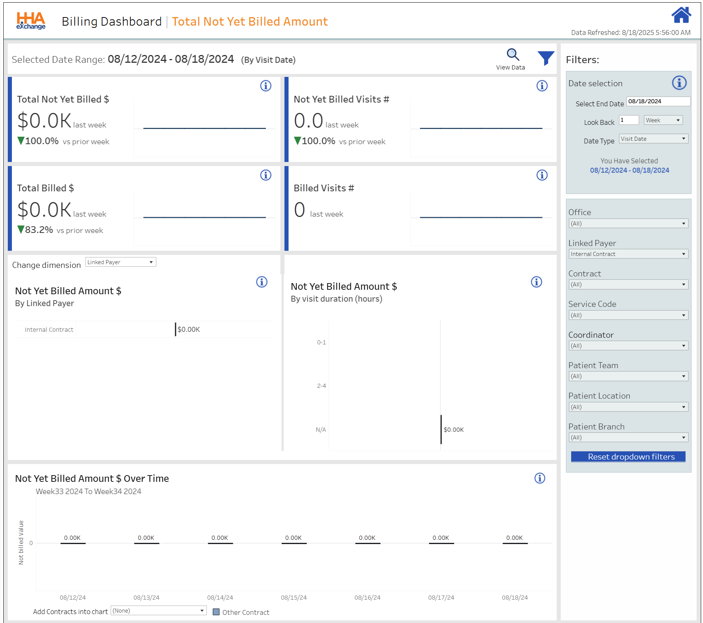Image resolution: width=703 pixels, height=623 pixels.
Task: Click the info icon on Not Yet Billed Visits #
Action: [542, 86]
